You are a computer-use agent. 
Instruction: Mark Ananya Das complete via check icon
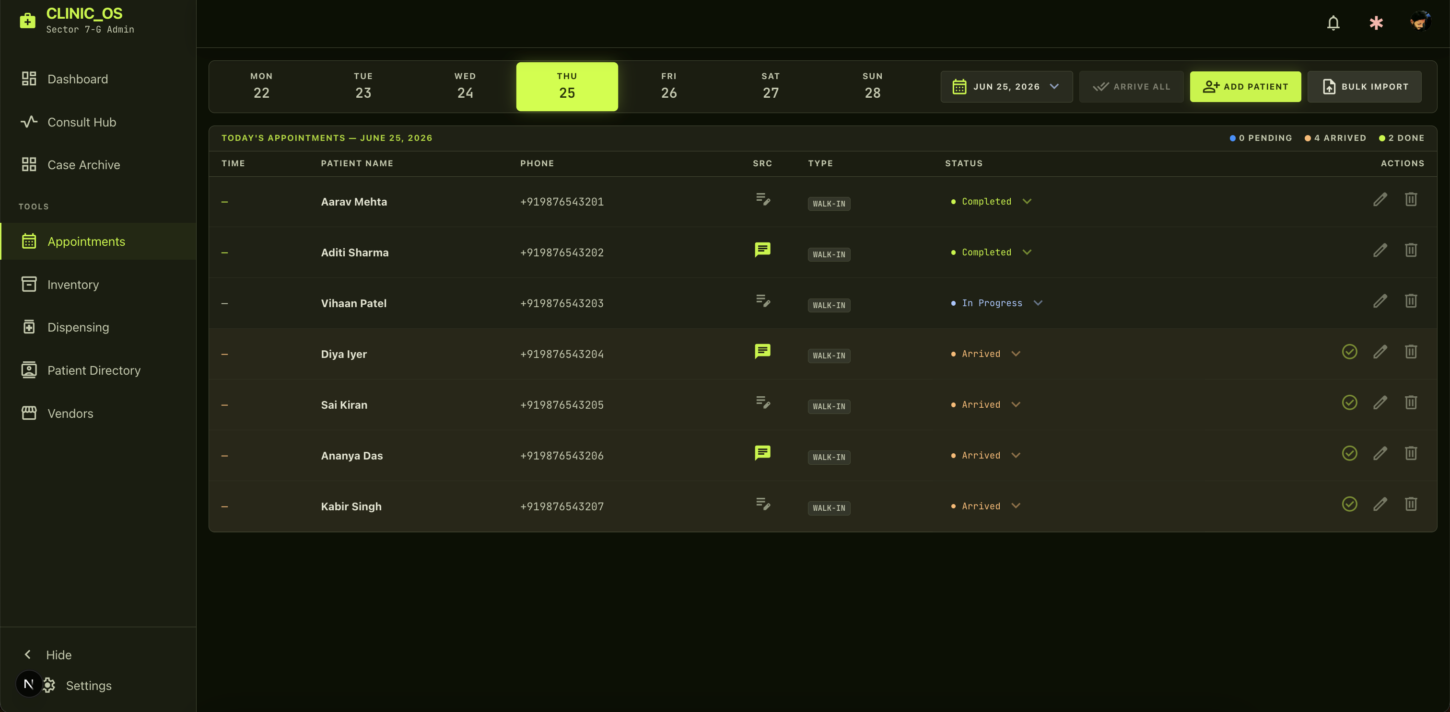pyautogui.click(x=1349, y=453)
